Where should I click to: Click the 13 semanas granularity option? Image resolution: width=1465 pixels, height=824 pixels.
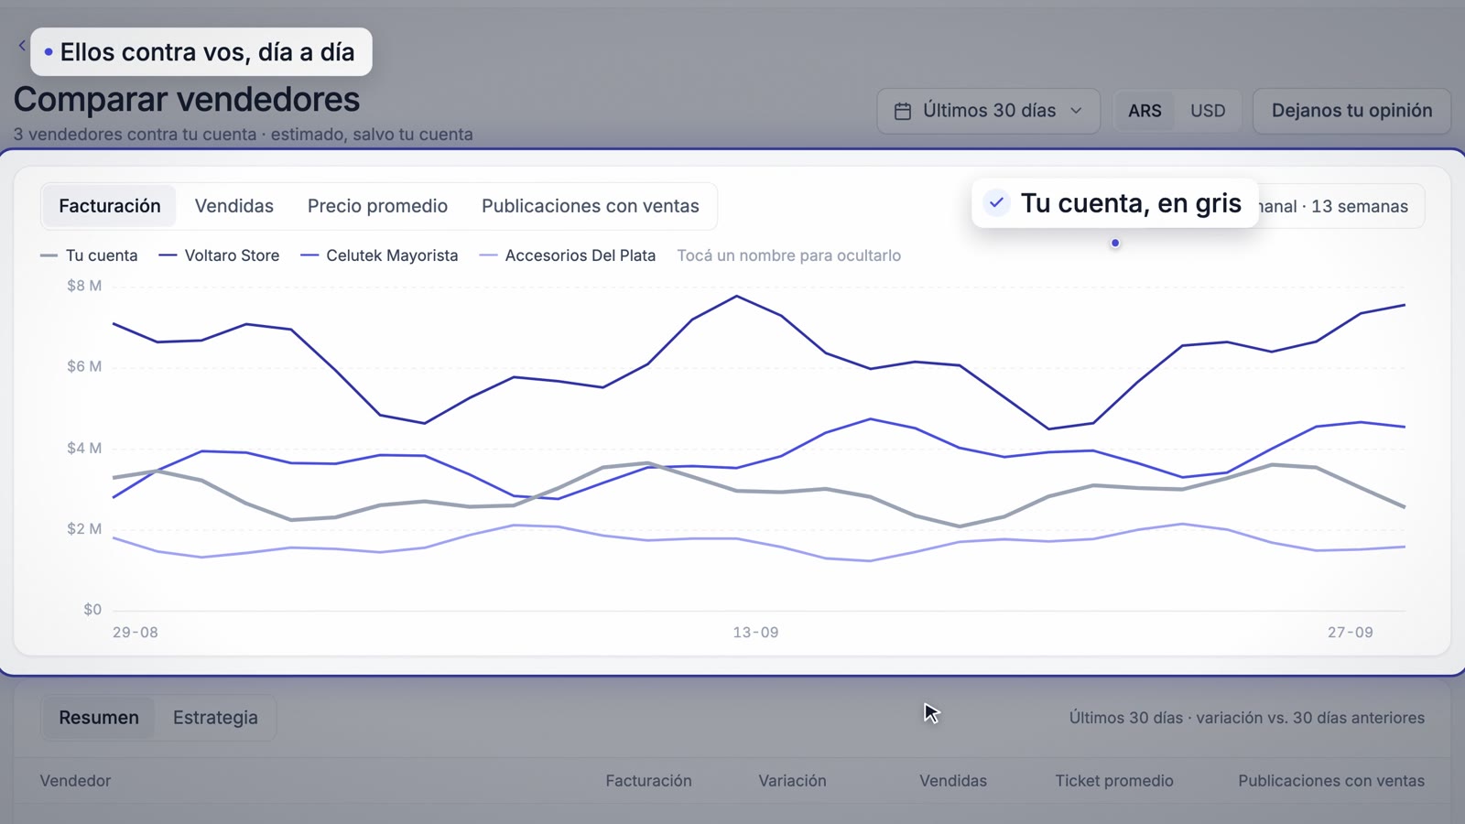click(1360, 207)
